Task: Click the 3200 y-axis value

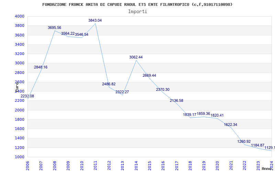Action: (20, 54)
